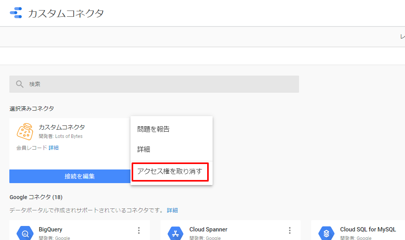Open the BigQuery three-dot options menu

tap(139, 231)
